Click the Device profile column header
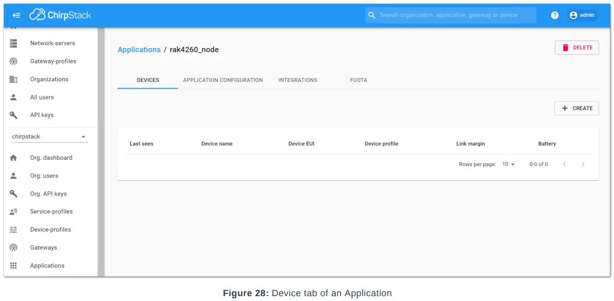Viewport: 614px width, 301px height. coord(381,144)
